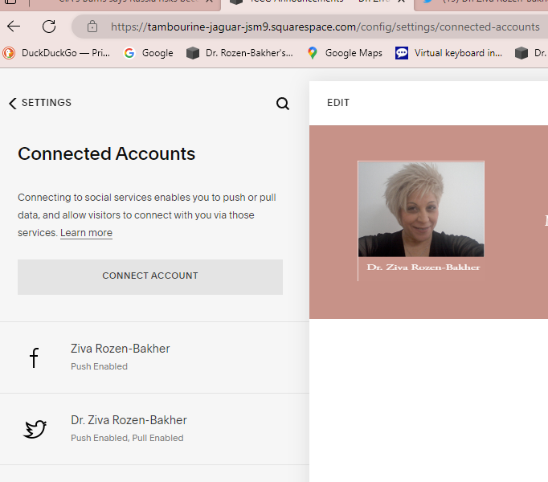This screenshot has width=548, height=482.
Task: Open the Virtual keyboard bookmark
Action: 448,53
